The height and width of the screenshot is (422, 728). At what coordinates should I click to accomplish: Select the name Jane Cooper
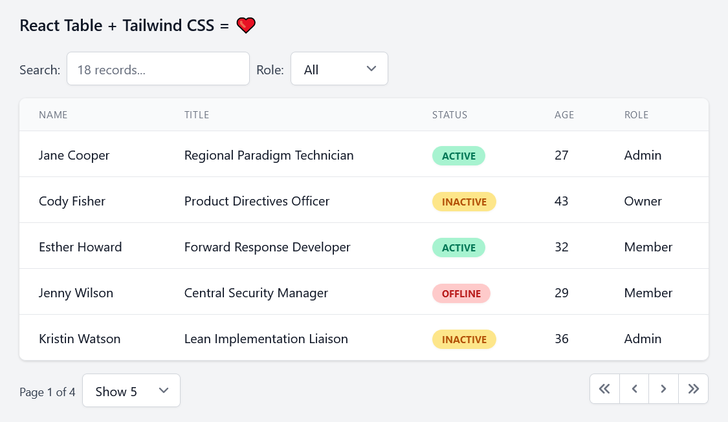74,155
